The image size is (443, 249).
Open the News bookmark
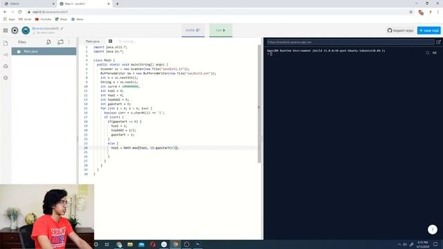pyautogui.click(x=78, y=19)
